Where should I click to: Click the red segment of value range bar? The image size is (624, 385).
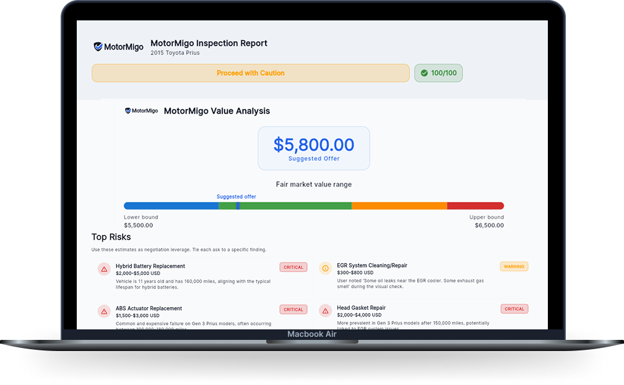475,206
